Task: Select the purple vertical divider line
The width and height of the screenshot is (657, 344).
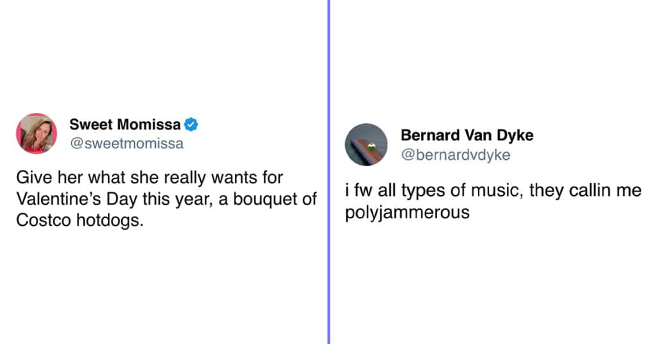Action: 329,172
